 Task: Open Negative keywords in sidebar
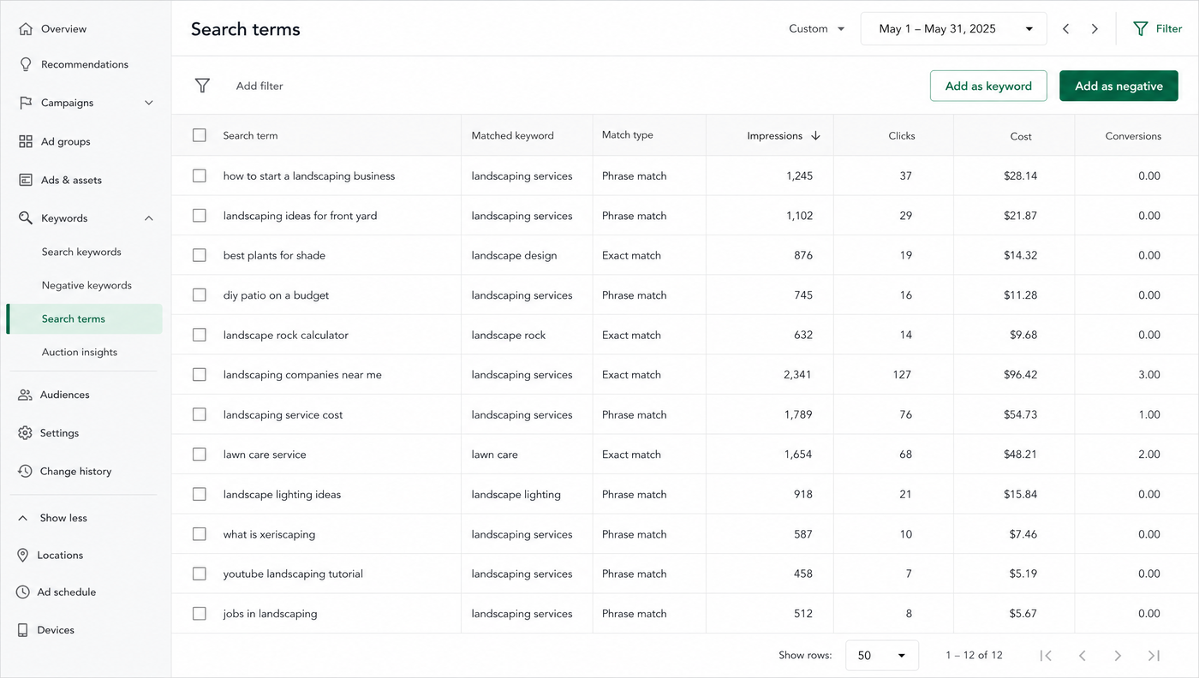coord(86,285)
